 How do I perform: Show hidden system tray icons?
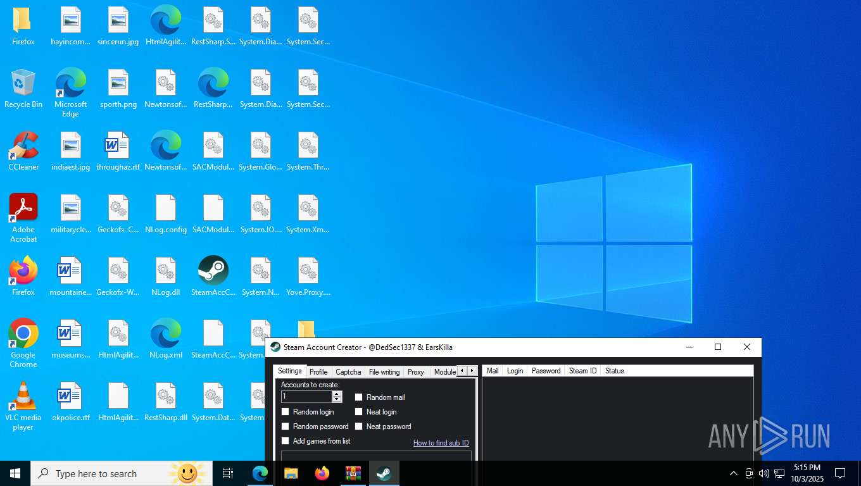coord(733,473)
